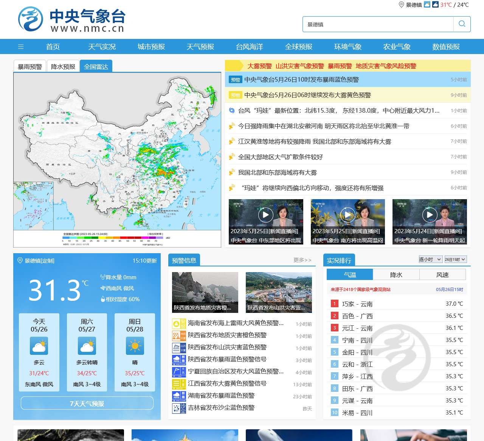This screenshot has width=484, height=441.
Task: Click 吉林省 sand-dust blue warning icon
Action: [x=179, y=408]
